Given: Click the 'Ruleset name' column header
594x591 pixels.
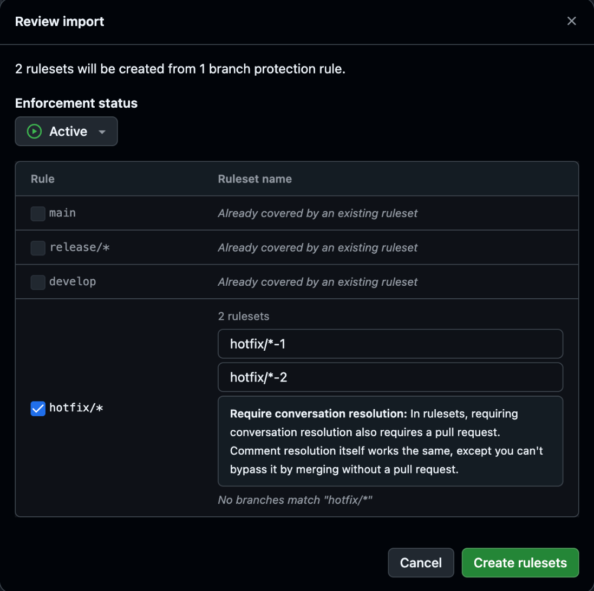Looking at the screenshot, I should click(x=255, y=179).
